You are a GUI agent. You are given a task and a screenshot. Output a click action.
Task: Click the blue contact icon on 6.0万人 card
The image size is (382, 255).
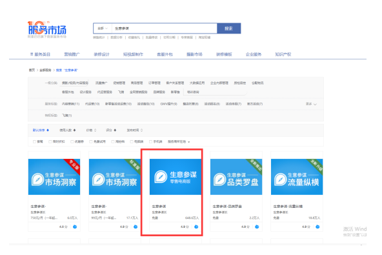click(75, 227)
